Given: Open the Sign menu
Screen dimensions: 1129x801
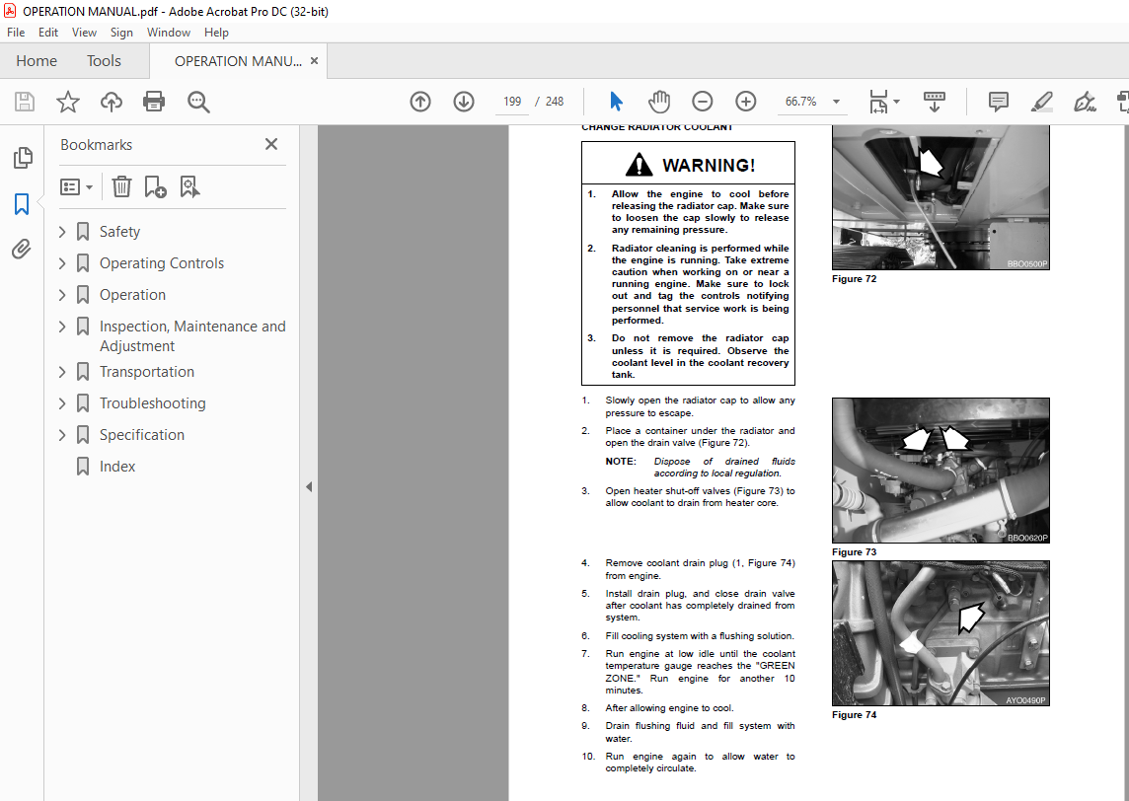Looking at the screenshot, I should pos(121,33).
